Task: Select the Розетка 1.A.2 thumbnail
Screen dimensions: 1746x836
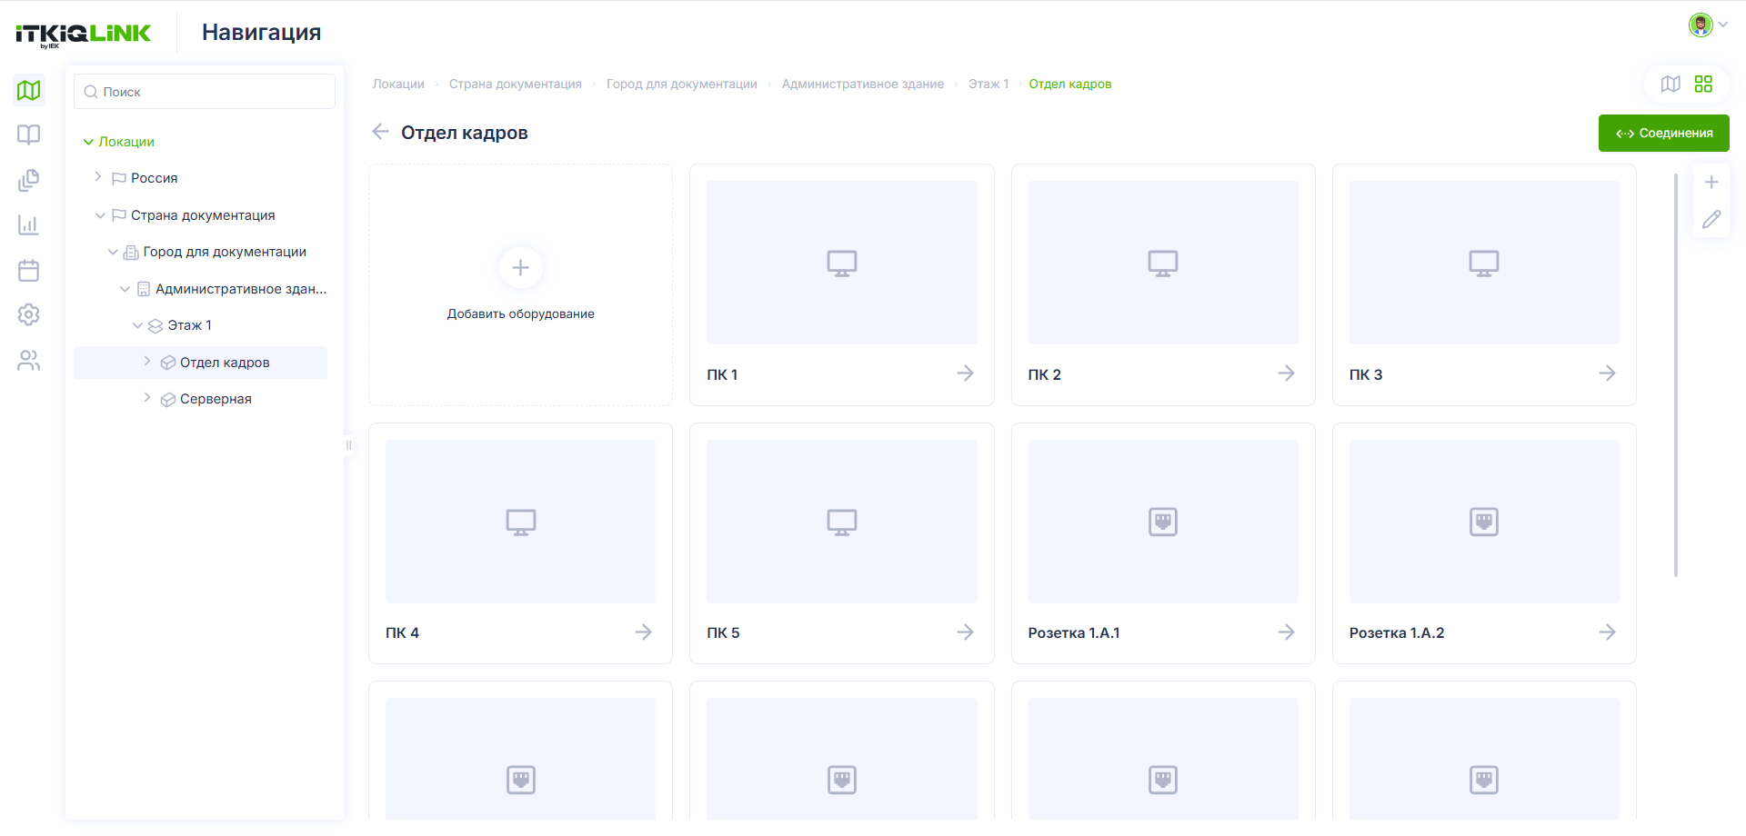Action: coord(1484,522)
